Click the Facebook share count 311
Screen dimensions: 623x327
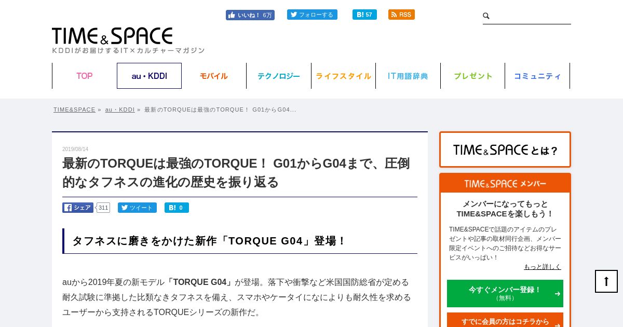[103, 208]
